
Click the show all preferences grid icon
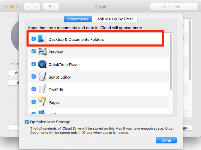point(51,7)
